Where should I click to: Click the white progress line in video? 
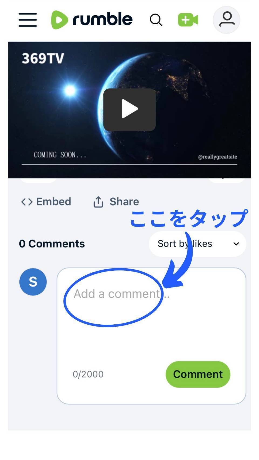129,164
